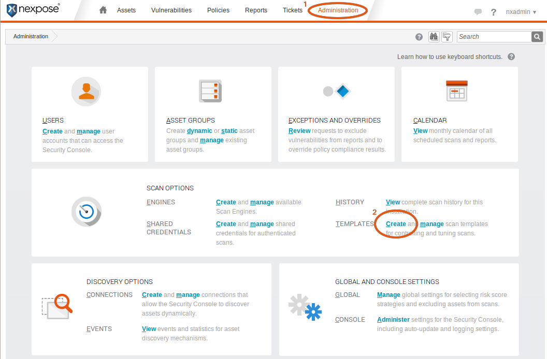Open the filter funnel icon

(447, 37)
